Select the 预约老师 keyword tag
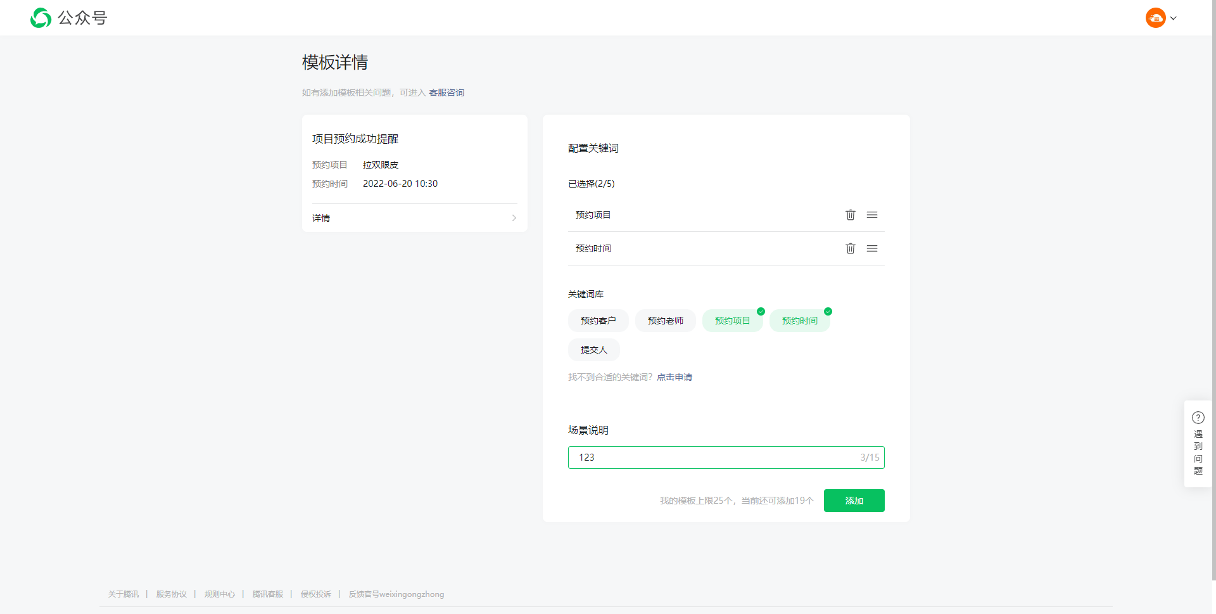Viewport: 1216px width, 614px height. coord(665,321)
